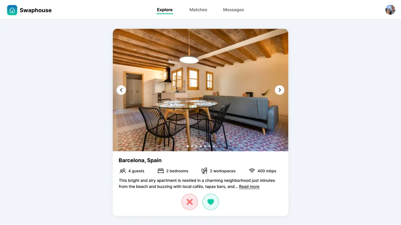Click the bed icon beside bedrooms
Viewport: 401px width, 225px height.
(x=161, y=171)
